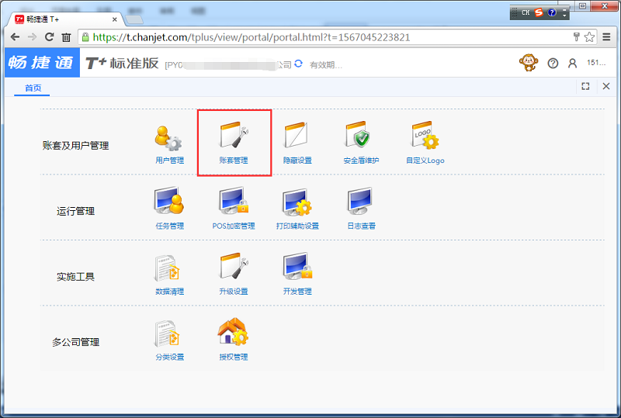Open POS加密管理 icon
621x418 pixels.
pos(234,200)
